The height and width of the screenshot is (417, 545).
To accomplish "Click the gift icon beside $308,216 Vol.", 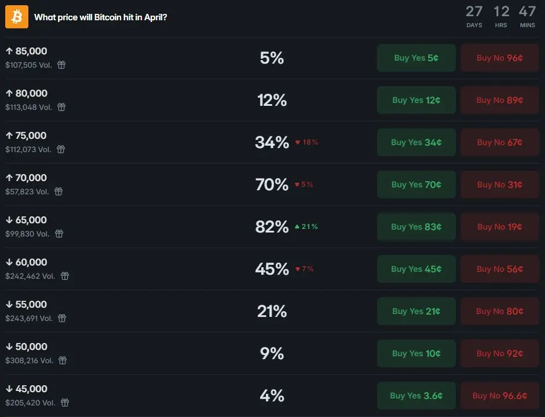I will [x=63, y=360].
